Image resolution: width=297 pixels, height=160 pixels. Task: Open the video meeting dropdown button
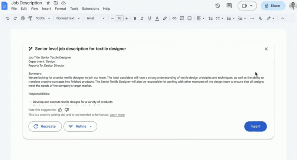pos(247,6)
